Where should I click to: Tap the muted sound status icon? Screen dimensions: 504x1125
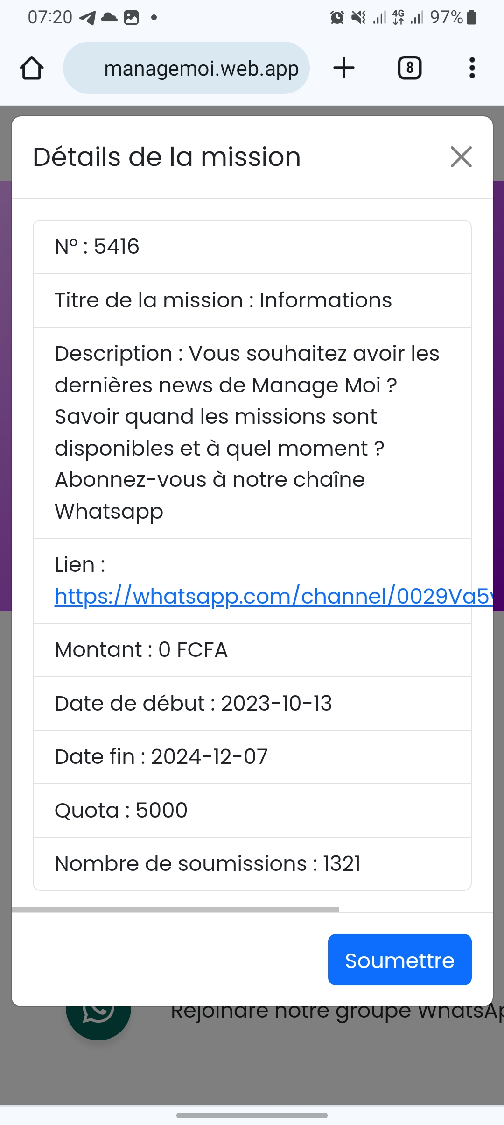(358, 18)
